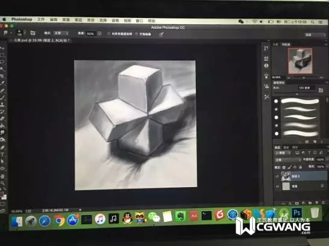Open brush panel from options bar folder icon
The width and height of the screenshot is (329, 246).
pyautogui.click(x=33, y=33)
